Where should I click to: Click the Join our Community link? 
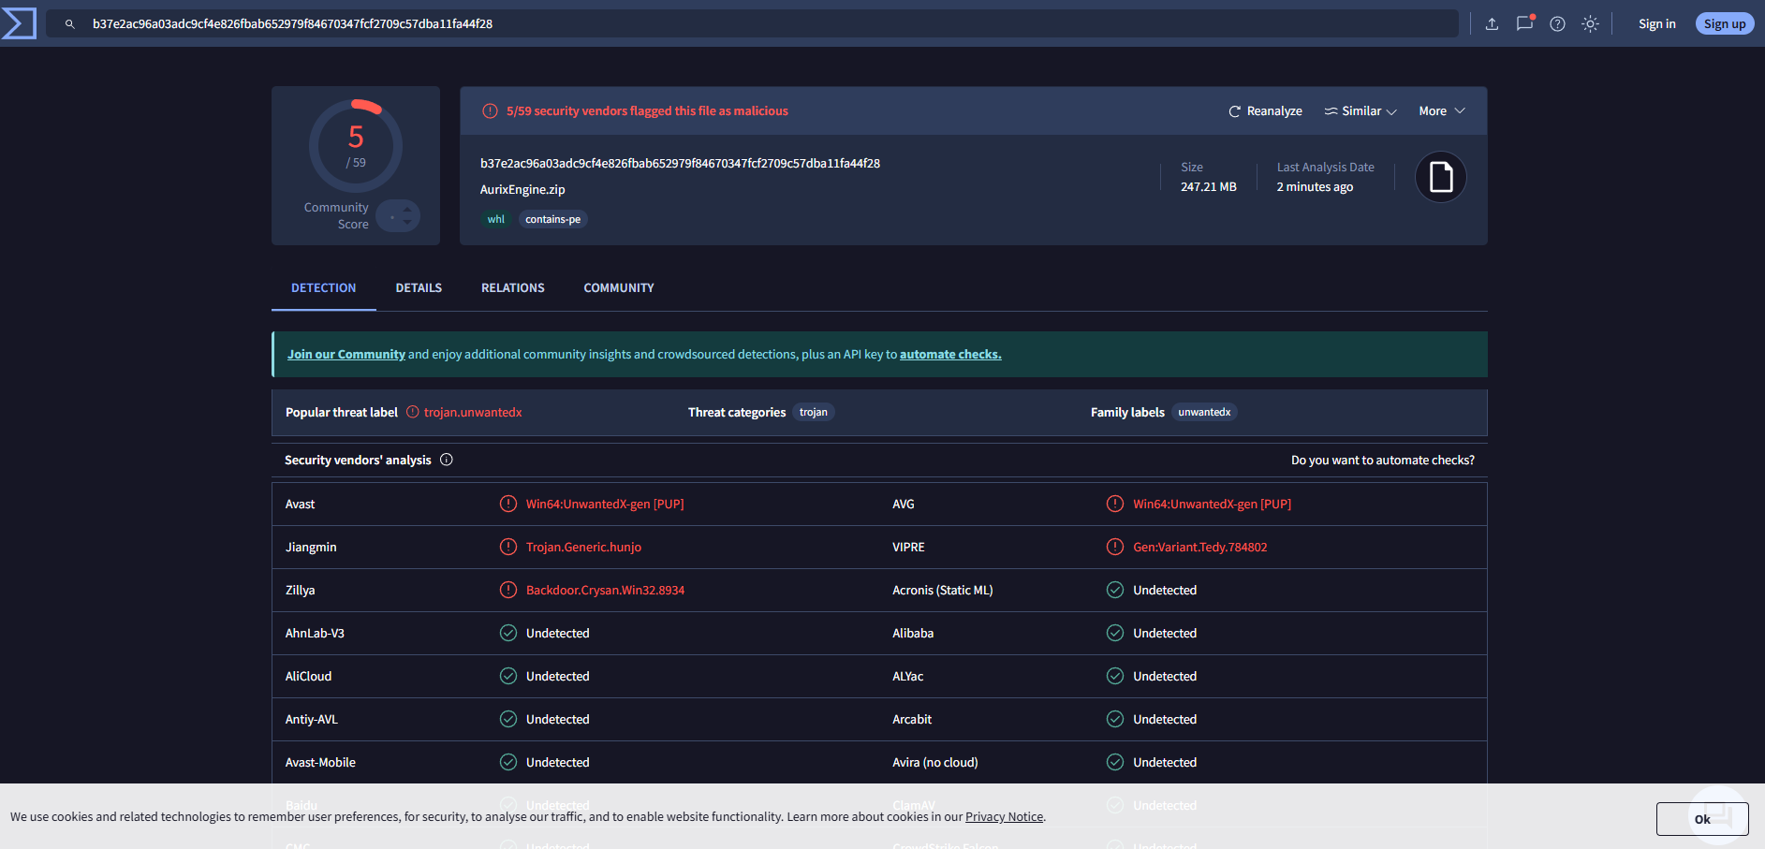click(346, 354)
